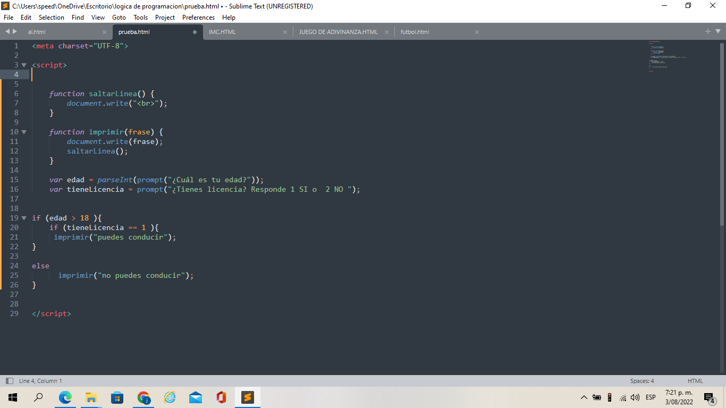Change indentation via Spaces: 4
The image size is (726, 408).
click(642, 381)
